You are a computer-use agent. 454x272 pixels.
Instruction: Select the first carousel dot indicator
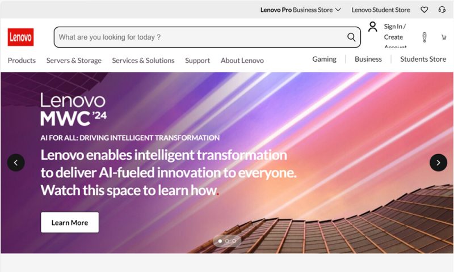(x=220, y=241)
